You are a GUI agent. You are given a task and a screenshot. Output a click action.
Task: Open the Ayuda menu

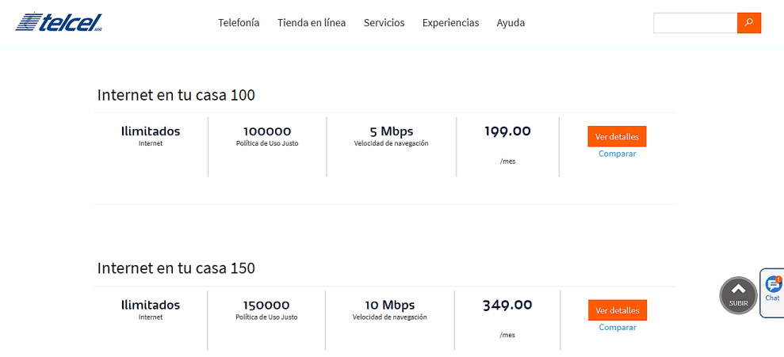tap(511, 23)
